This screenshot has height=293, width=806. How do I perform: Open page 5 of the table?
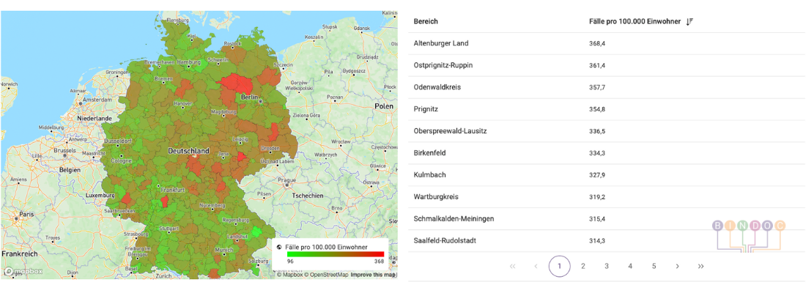tap(654, 267)
